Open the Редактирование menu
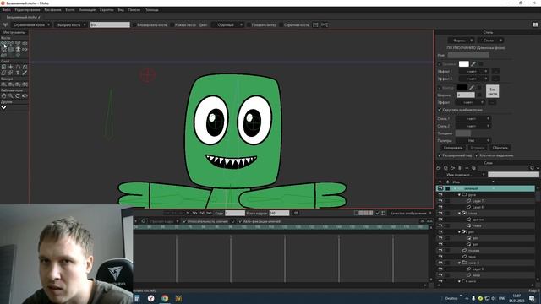541x304 pixels. point(27,10)
